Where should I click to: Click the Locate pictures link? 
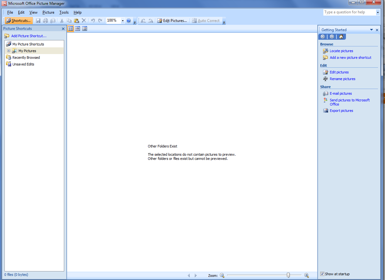[x=341, y=51]
